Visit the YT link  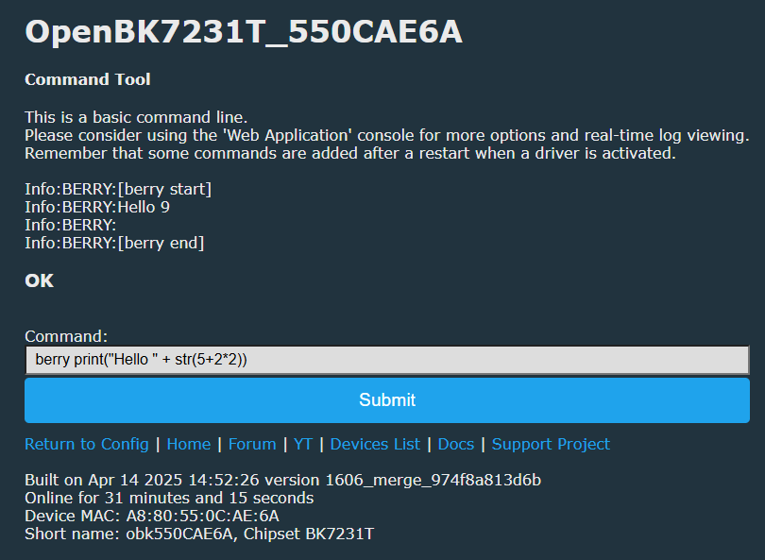click(x=303, y=444)
